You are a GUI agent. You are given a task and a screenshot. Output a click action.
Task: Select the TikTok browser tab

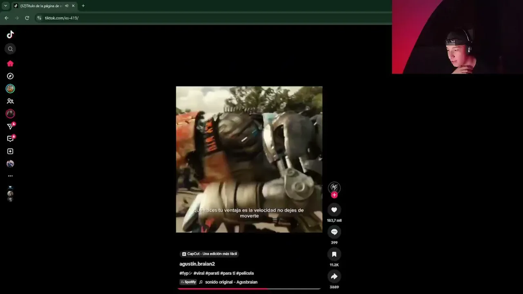coord(44,6)
